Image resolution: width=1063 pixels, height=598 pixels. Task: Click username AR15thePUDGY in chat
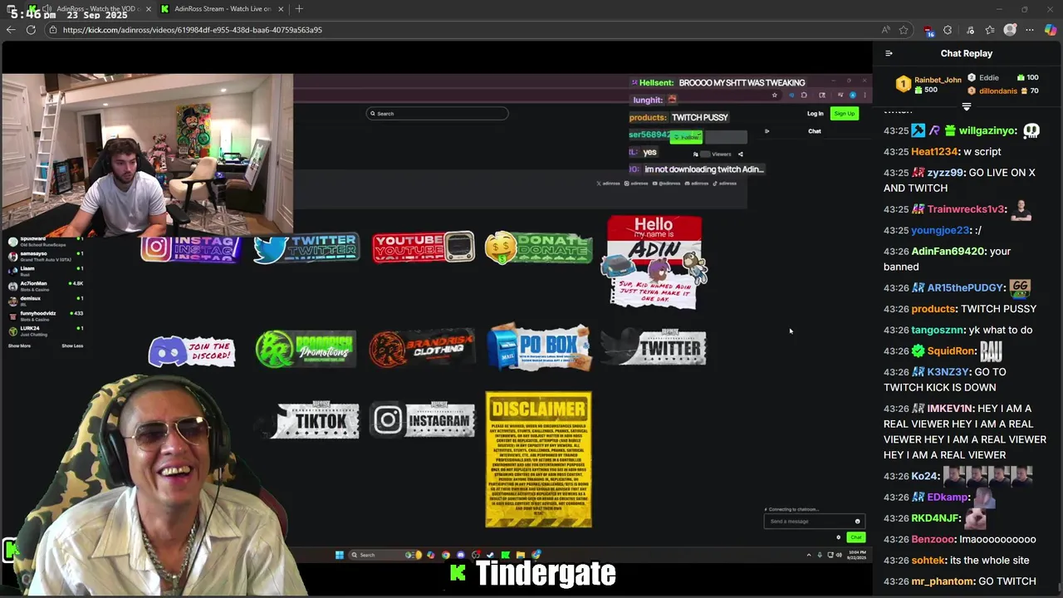(x=965, y=288)
